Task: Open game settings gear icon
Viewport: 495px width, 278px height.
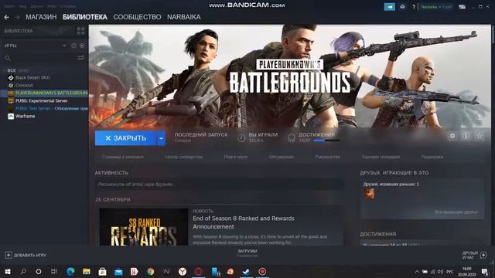Action: [x=452, y=136]
